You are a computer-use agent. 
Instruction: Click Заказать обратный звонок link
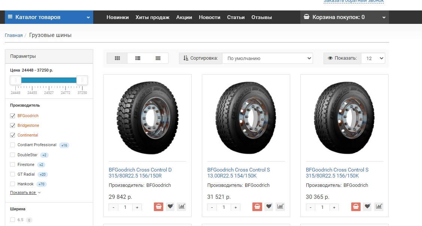point(353,1)
